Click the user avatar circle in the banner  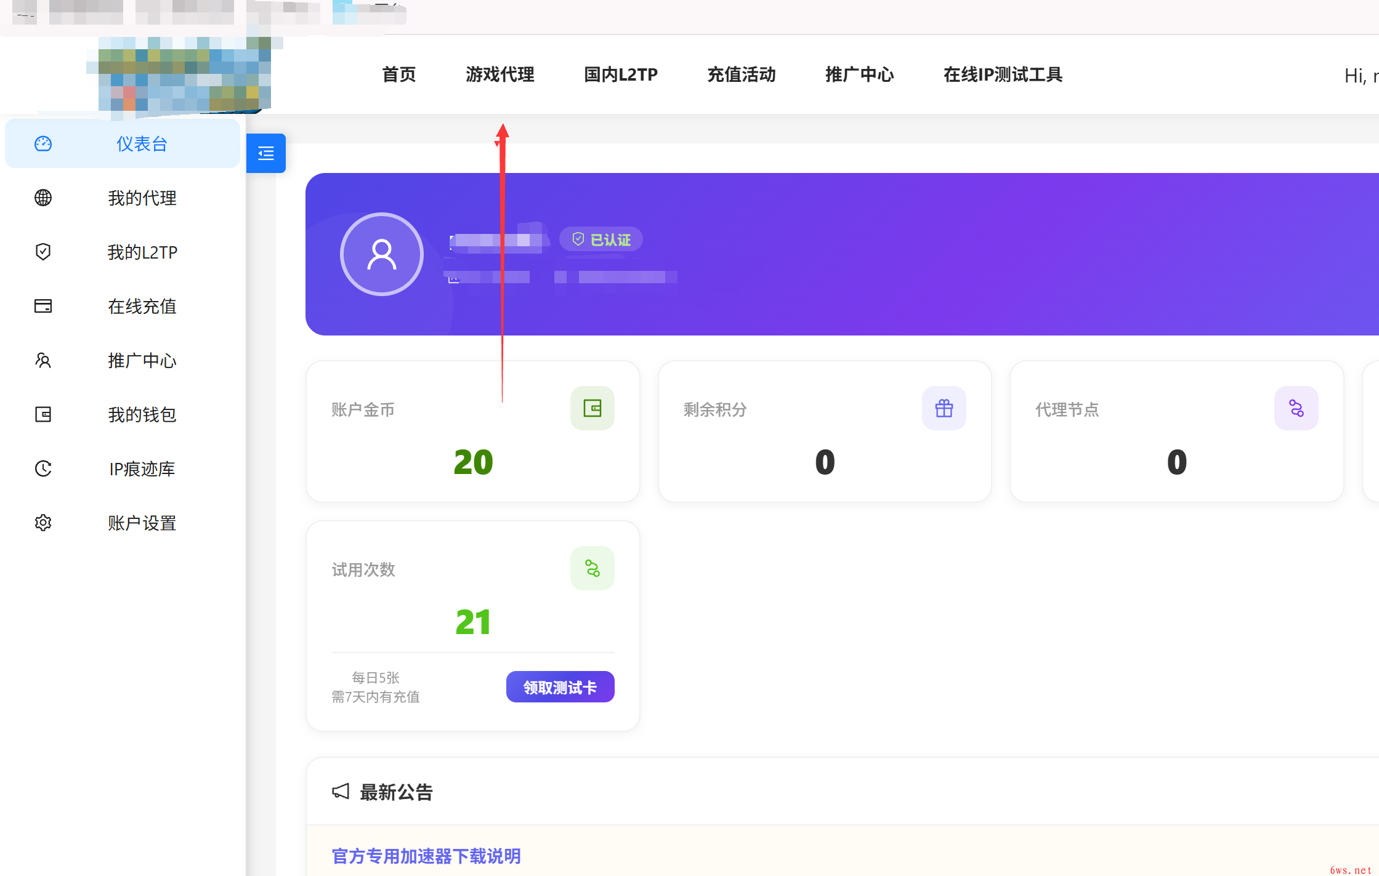click(382, 254)
